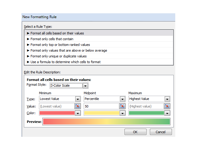Select 'Format all cells based on their values'

click(x=99, y=33)
